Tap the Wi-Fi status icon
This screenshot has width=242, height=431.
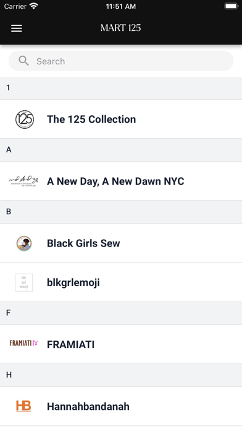tap(34, 6)
